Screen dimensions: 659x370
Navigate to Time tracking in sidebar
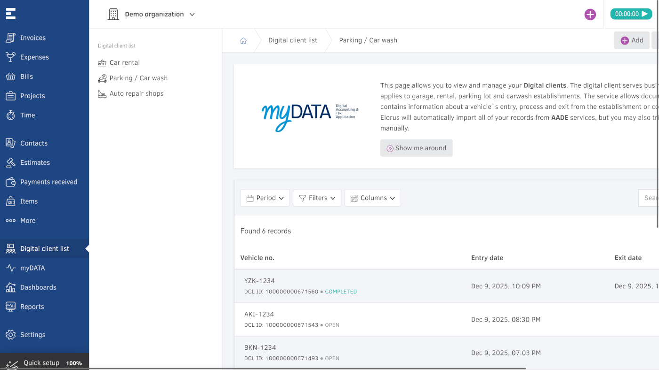(x=27, y=115)
